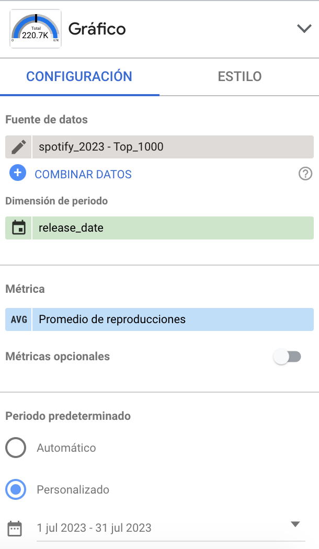319x549 pixels.
Task: Click the gauge chart type thumbnail
Action: click(36, 29)
